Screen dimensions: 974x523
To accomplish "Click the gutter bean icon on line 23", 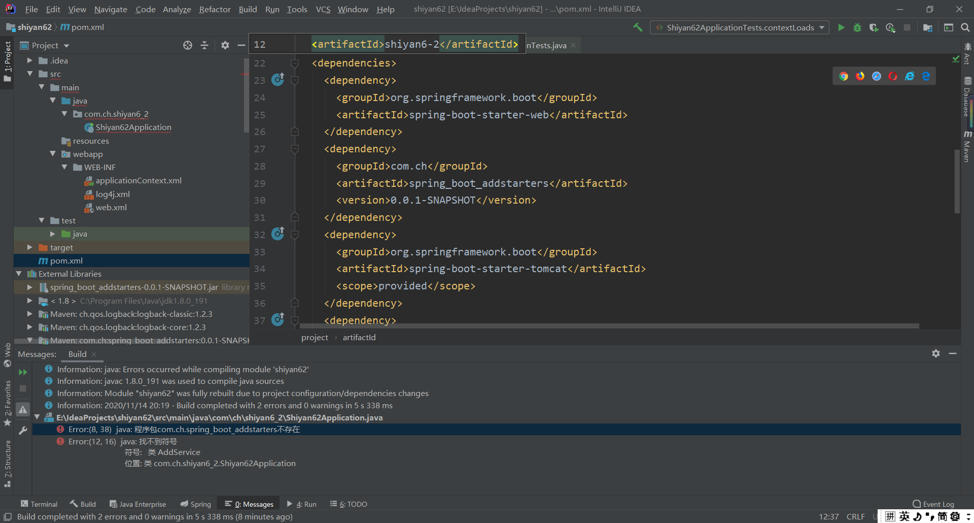I will tap(278, 79).
